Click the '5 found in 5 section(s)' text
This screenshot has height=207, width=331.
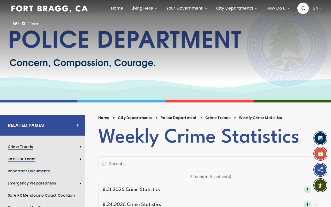tap(211, 177)
